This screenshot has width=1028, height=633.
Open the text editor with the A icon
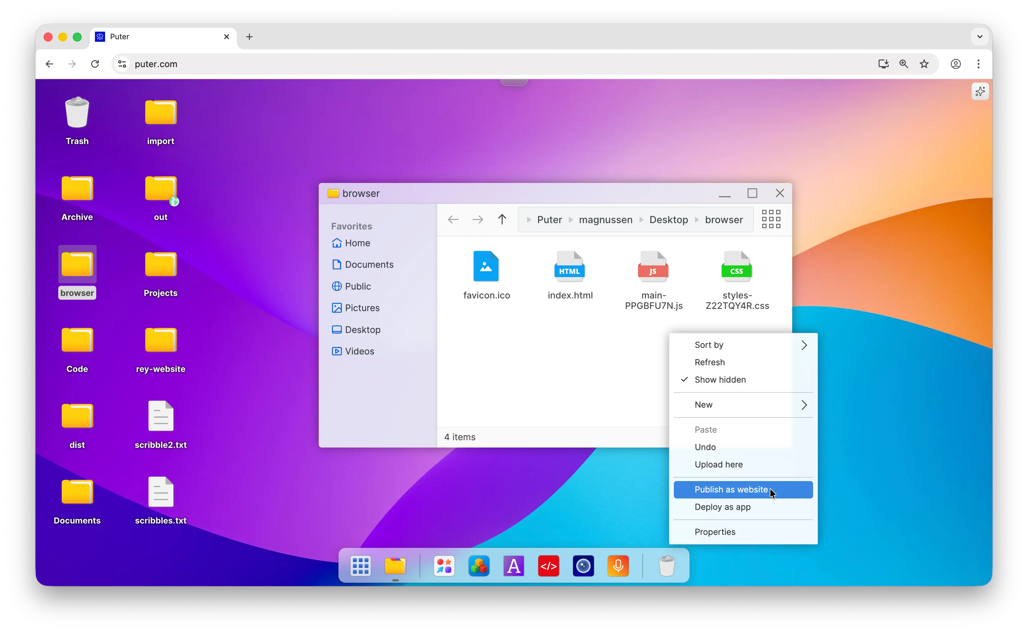(x=514, y=566)
